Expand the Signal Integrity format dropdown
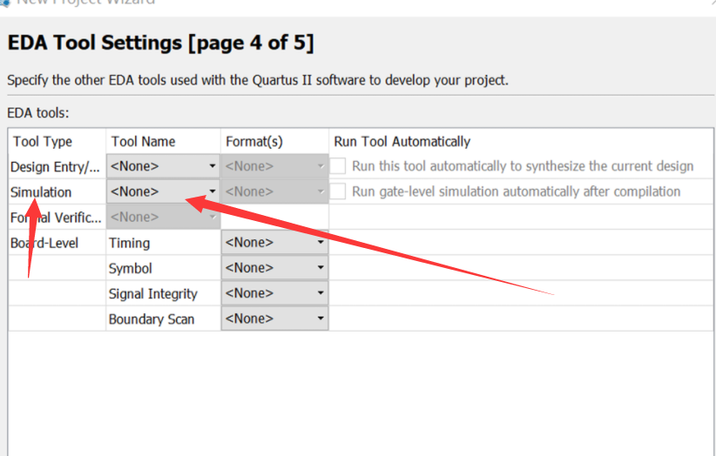The width and height of the screenshot is (716, 456). pos(274,293)
